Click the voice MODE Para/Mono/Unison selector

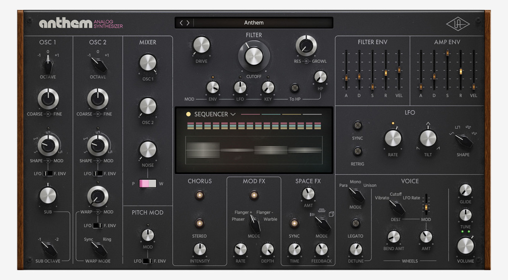tap(356, 195)
